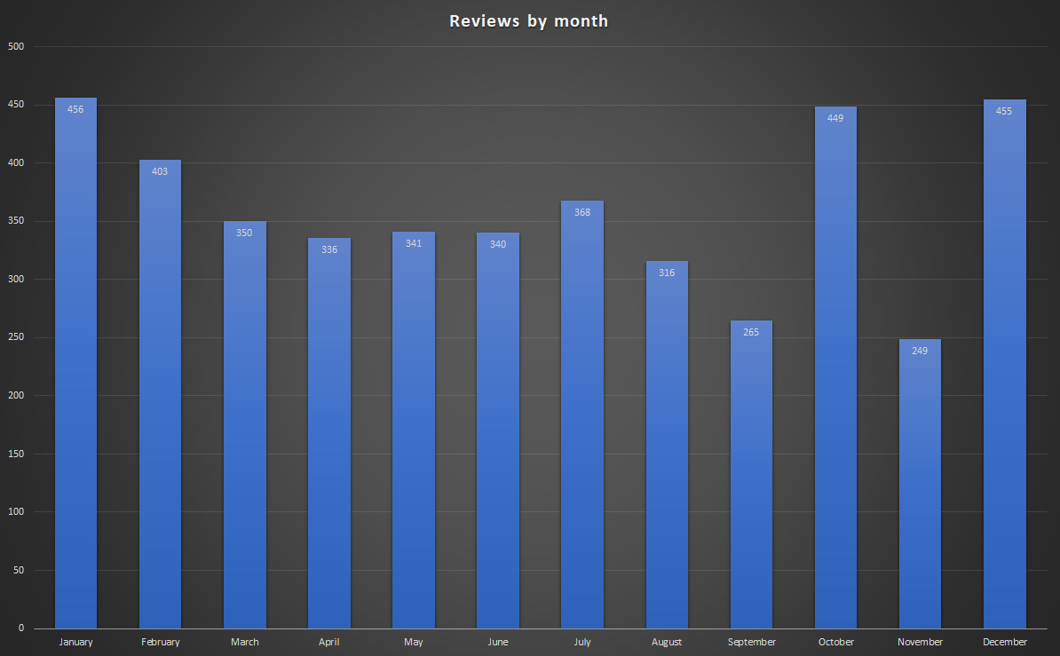
Task: Select the July bar
Action: click(582, 417)
